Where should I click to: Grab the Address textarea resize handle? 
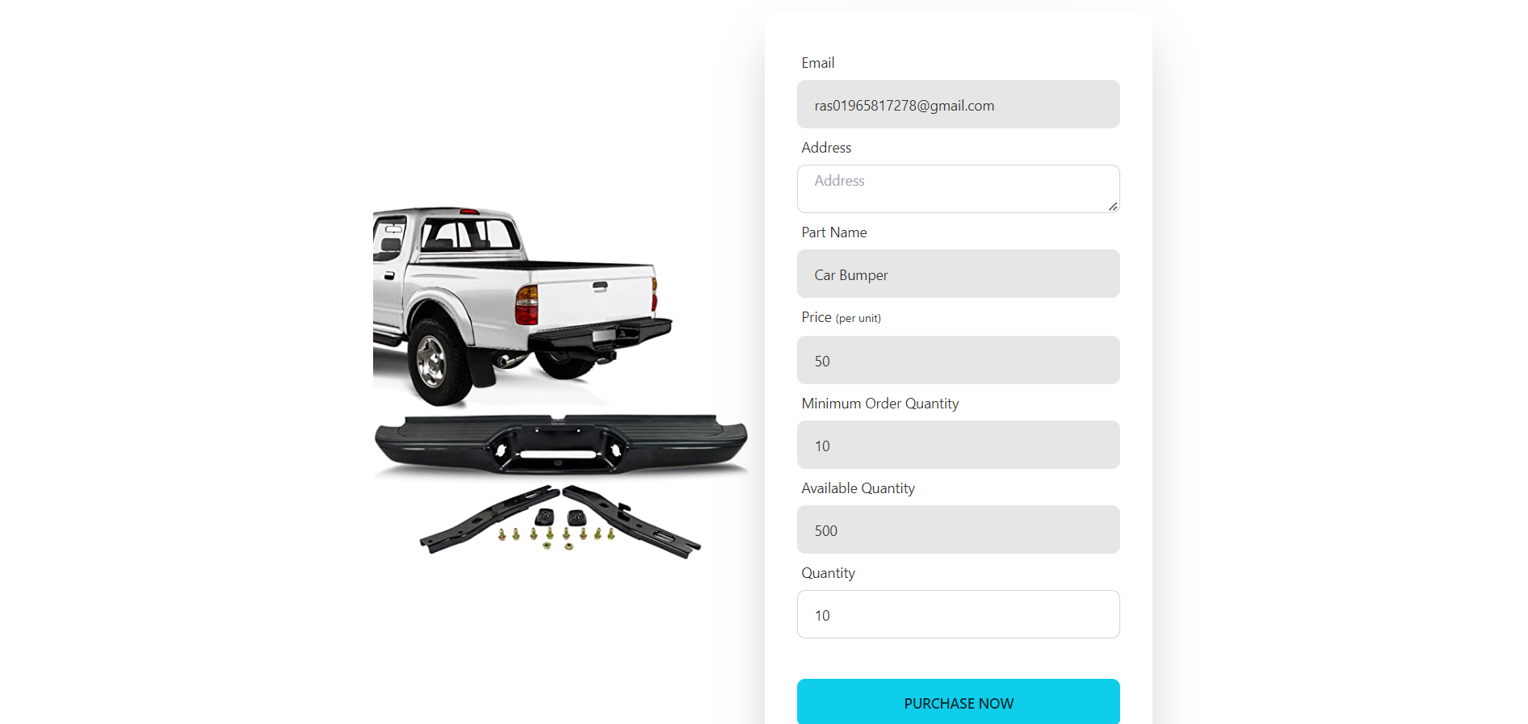(x=1113, y=207)
